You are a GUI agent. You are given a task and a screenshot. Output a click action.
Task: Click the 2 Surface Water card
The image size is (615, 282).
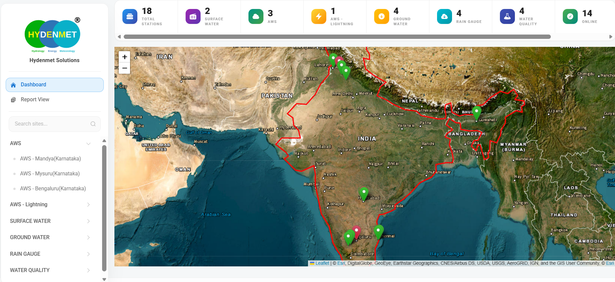click(x=209, y=17)
